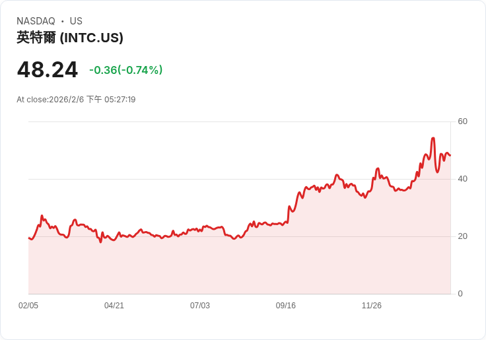This screenshot has height=340, width=486.
Task: Click the US market label
Action: (76, 21)
